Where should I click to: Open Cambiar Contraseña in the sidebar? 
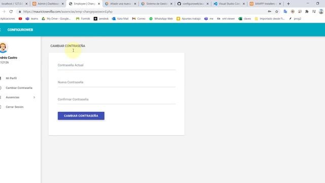click(x=19, y=88)
